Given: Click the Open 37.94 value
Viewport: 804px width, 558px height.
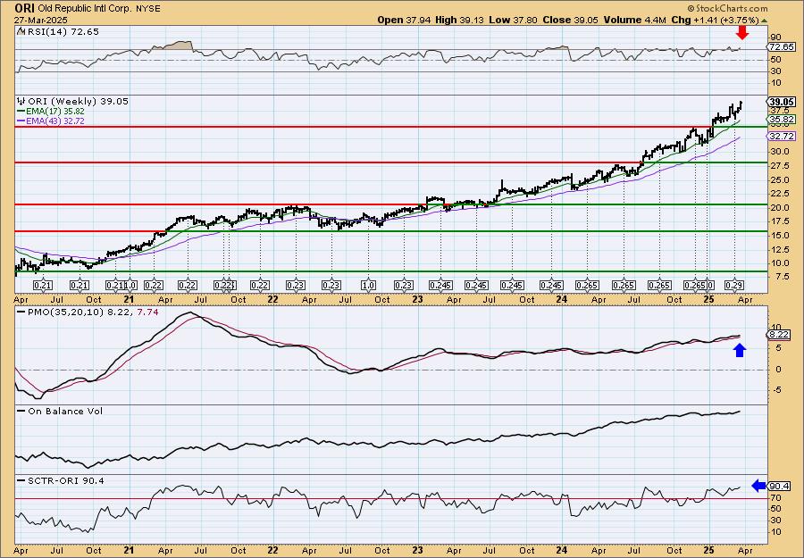Looking at the screenshot, I should click(405, 20).
